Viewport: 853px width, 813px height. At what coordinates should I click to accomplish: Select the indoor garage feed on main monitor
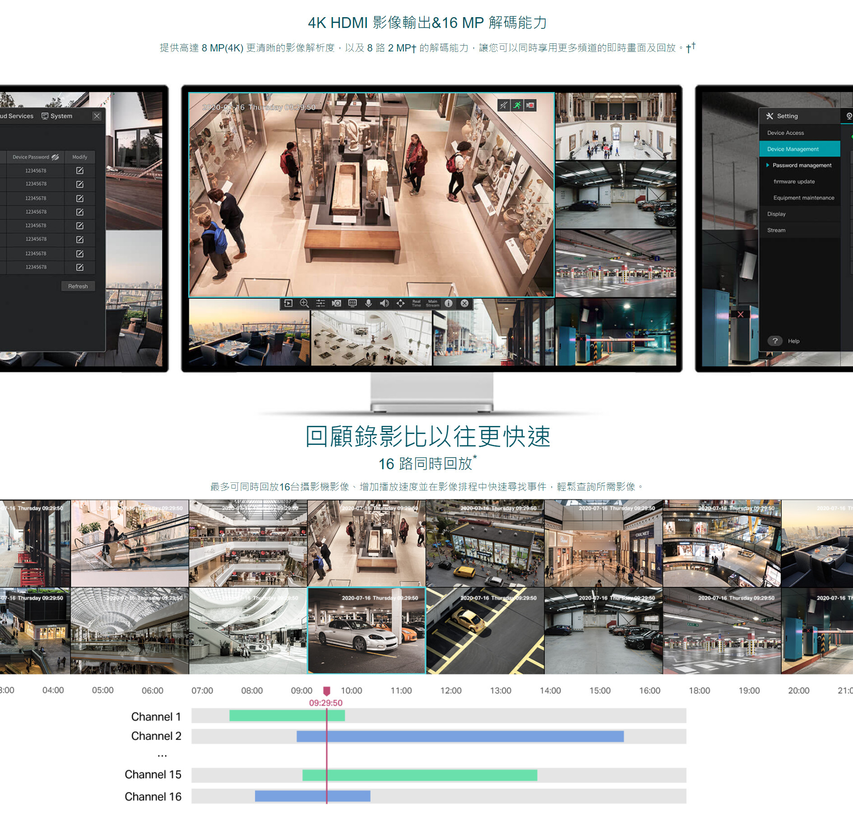pos(616,195)
